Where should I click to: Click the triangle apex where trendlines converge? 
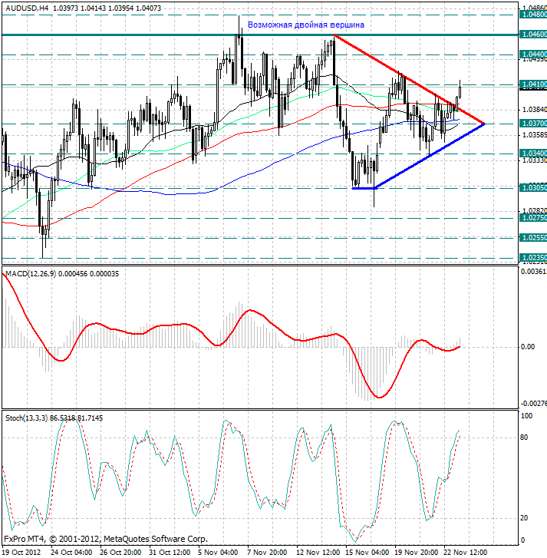[x=483, y=124]
